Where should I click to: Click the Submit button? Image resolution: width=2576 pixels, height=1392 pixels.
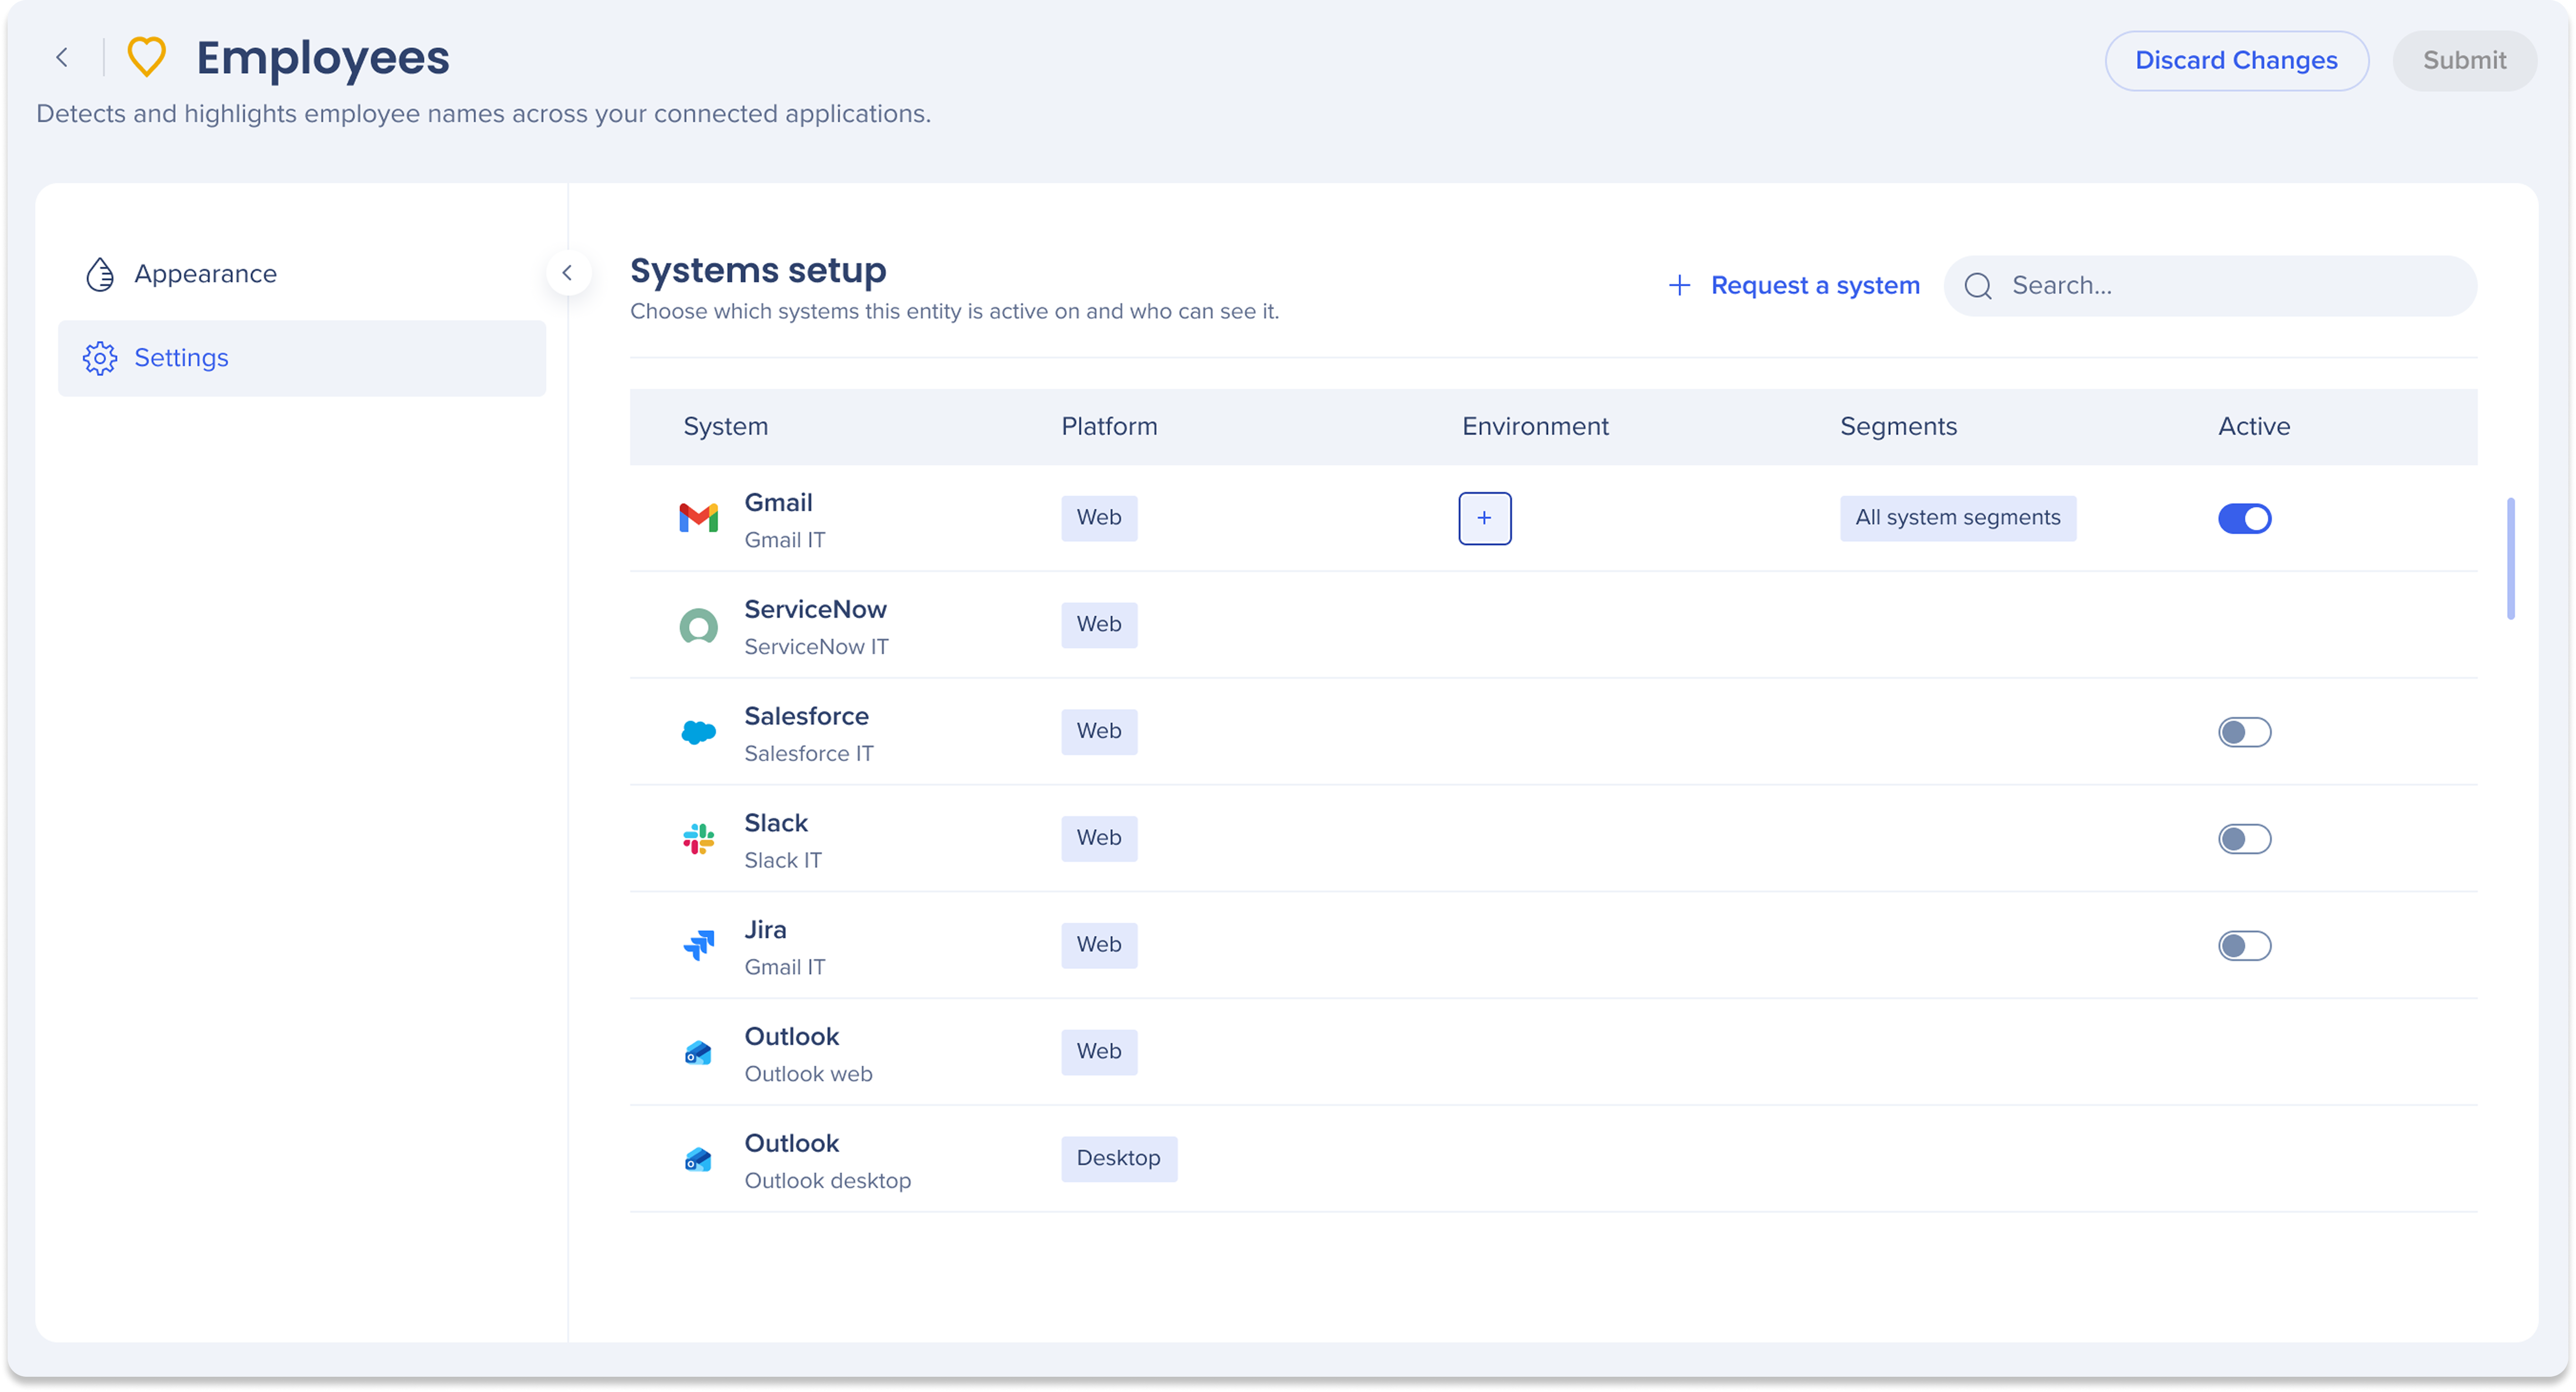click(x=2465, y=61)
